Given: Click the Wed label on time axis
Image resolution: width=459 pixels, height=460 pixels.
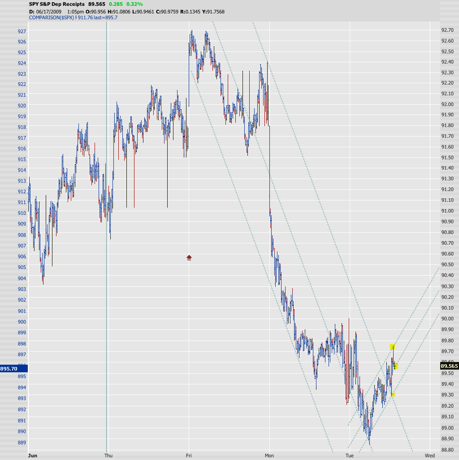Looking at the screenshot, I should [430, 456].
